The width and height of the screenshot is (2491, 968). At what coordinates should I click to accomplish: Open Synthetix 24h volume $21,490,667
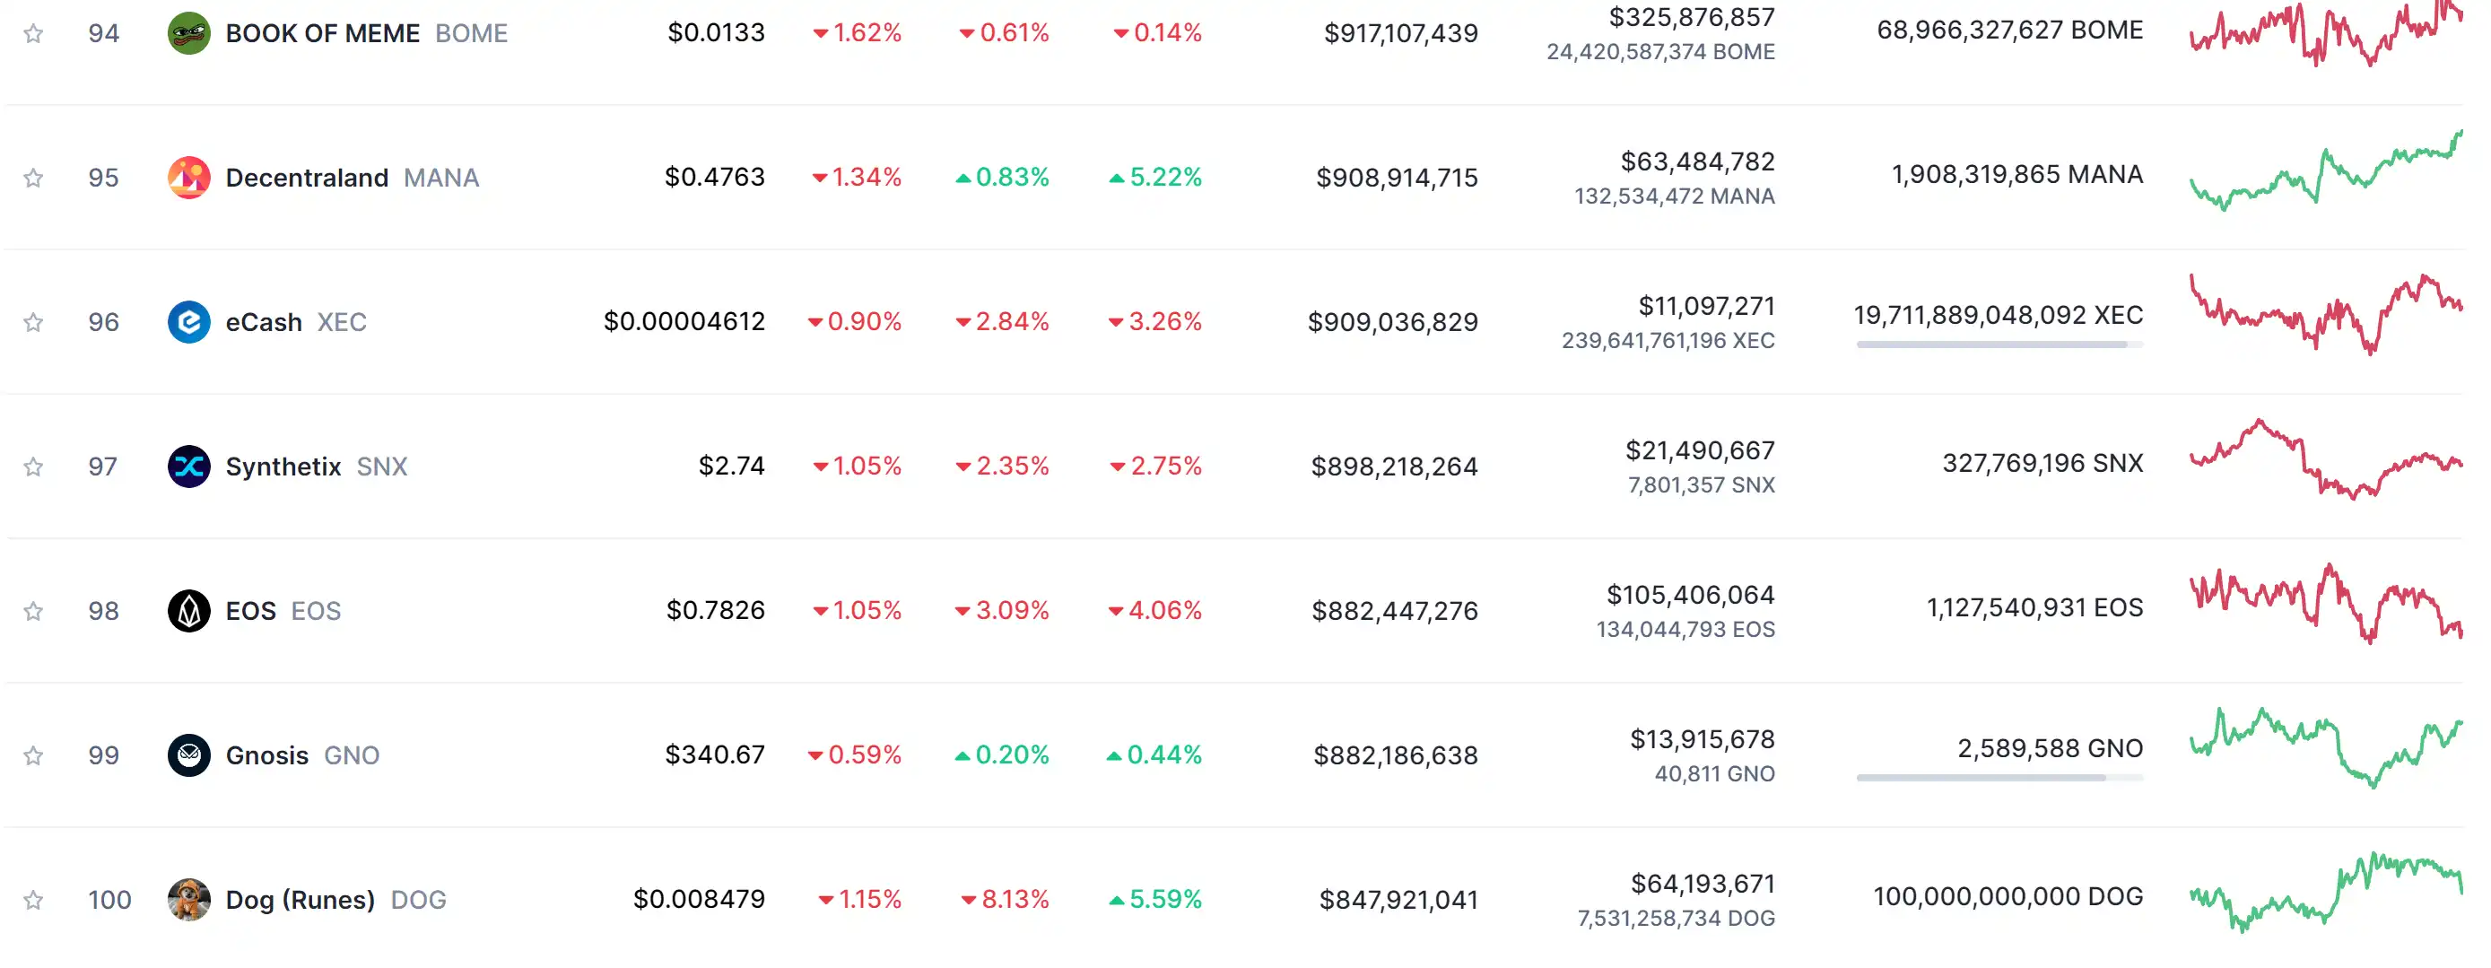(x=1700, y=450)
